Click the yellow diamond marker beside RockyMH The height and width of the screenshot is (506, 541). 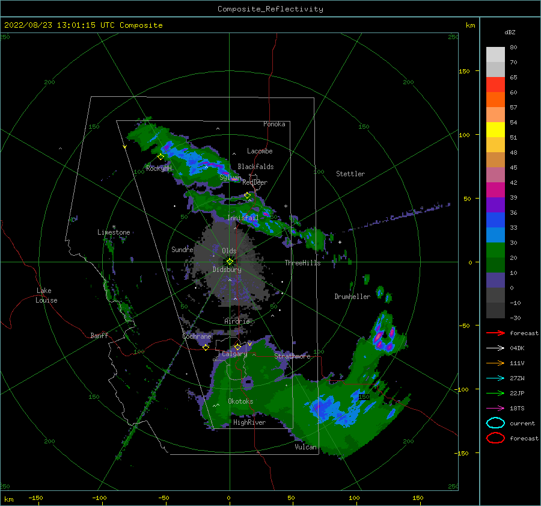pyautogui.click(x=160, y=157)
